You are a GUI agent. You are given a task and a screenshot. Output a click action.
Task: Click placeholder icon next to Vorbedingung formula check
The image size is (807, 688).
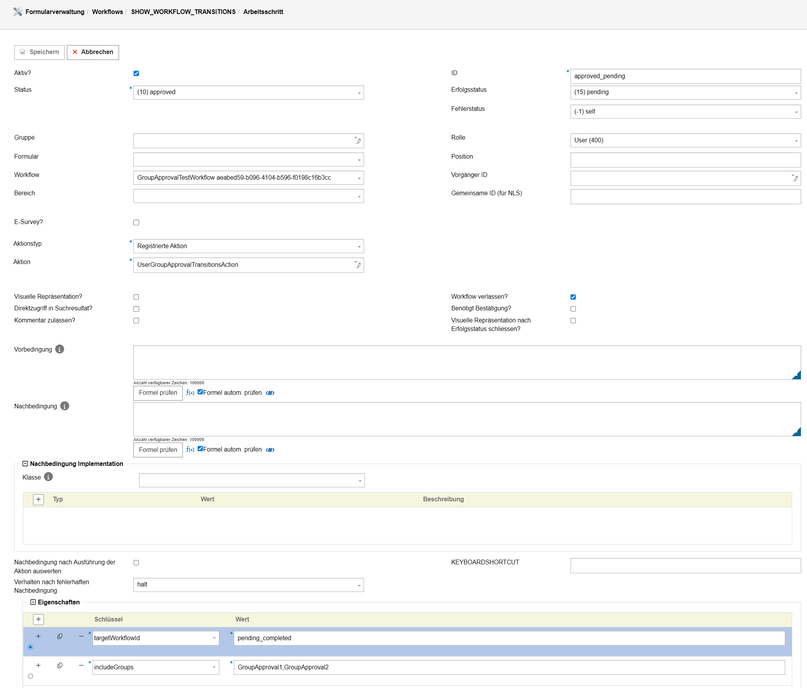(x=270, y=393)
